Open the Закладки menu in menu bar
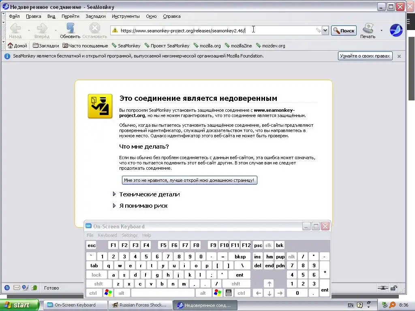415x311 pixels. (x=96, y=16)
